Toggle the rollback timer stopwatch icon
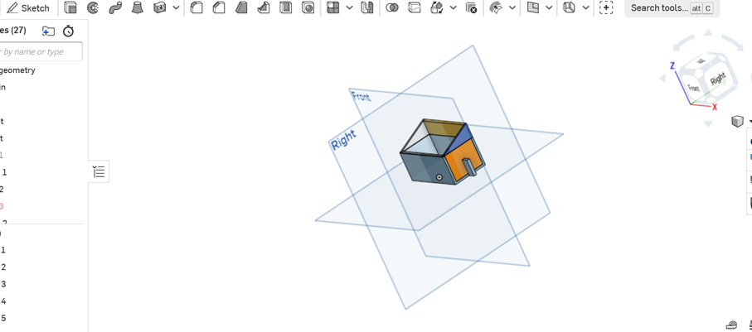Screen dimensions: 752x332 (x=69, y=31)
